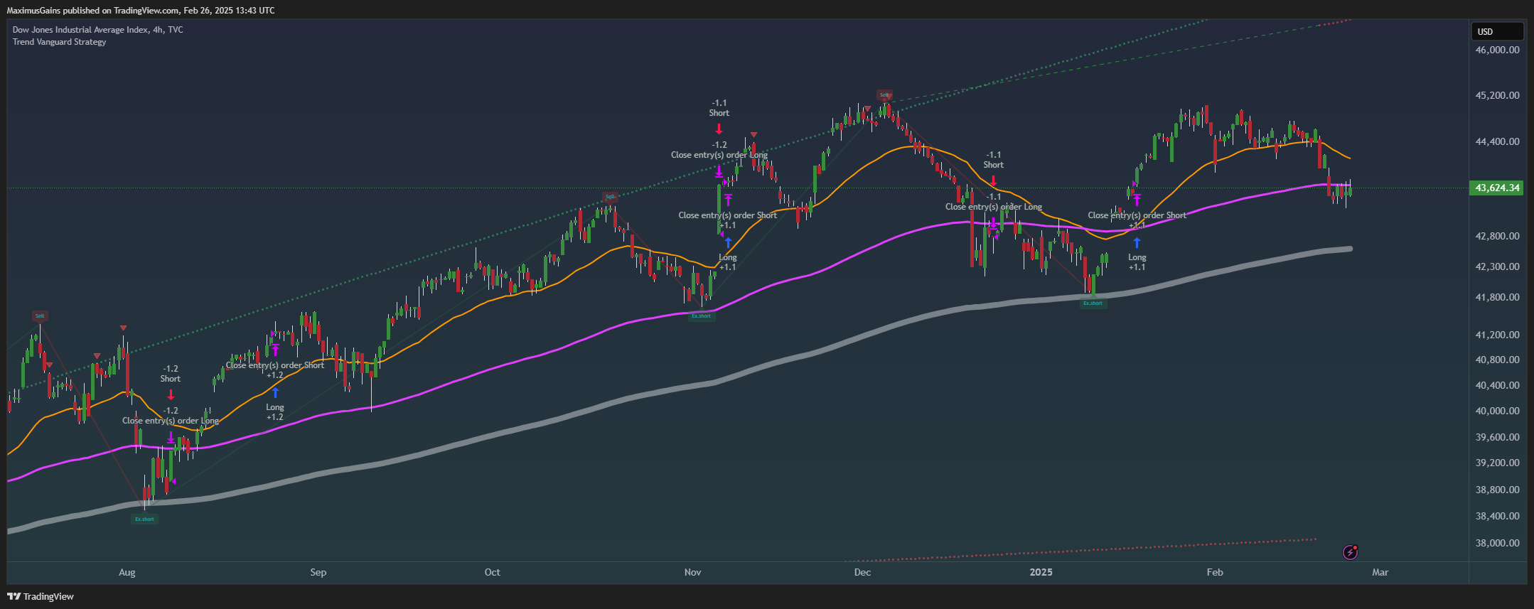Open the USD currency selector
The image size is (1534, 609).
point(1497,31)
